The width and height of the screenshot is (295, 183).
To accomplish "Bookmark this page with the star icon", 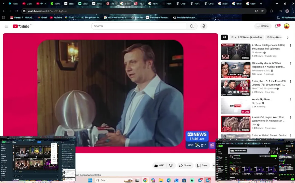I will tap(262, 11).
